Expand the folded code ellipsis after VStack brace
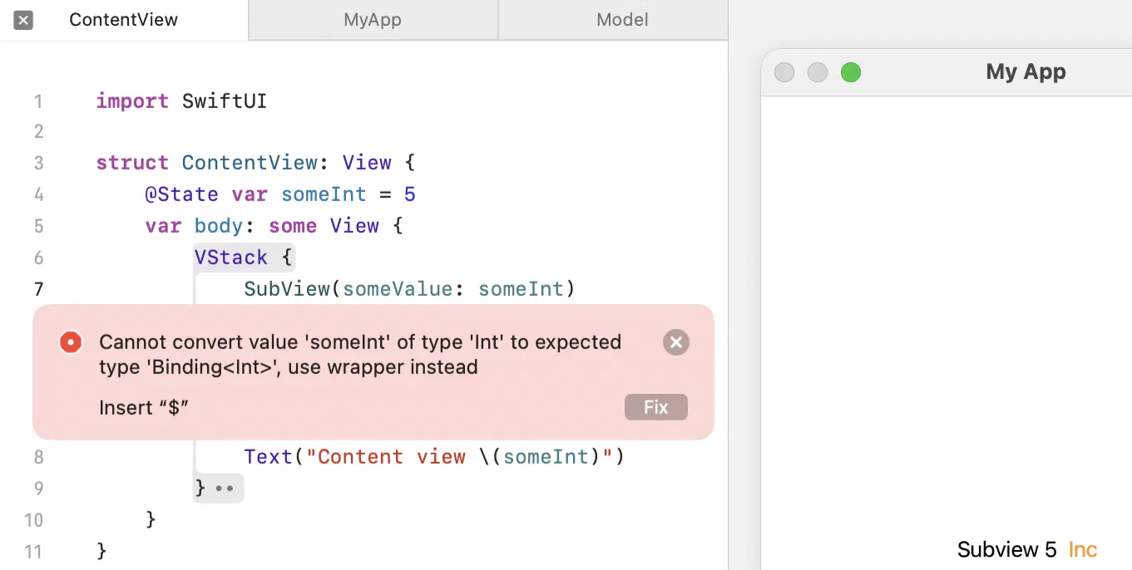Screen dimensions: 1132x570 pos(225,489)
